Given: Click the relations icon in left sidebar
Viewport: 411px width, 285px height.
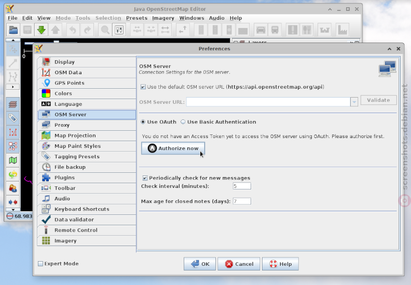Looking at the screenshot, I should (x=13, y=146).
